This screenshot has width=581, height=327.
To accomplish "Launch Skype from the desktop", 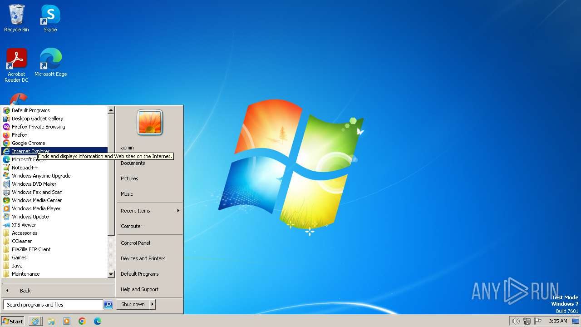I will tap(50, 19).
